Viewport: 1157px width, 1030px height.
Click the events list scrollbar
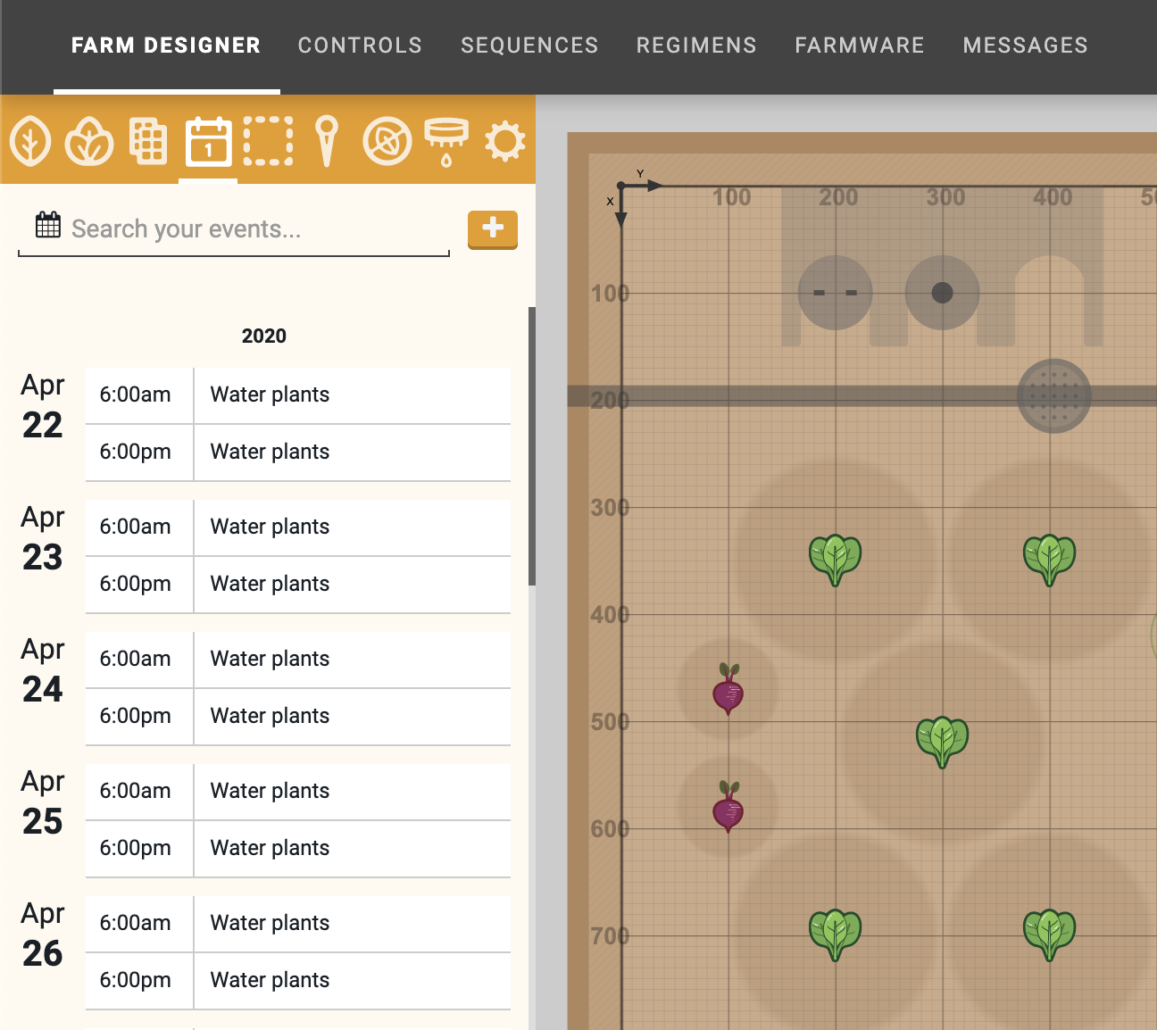coord(532,446)
